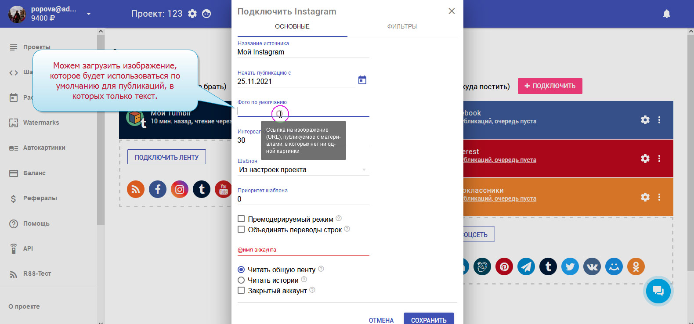Click the RSS feed source icon

[136, 189]
